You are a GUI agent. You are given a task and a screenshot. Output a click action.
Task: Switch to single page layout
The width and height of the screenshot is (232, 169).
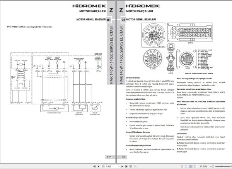click(x=182, y=166)
